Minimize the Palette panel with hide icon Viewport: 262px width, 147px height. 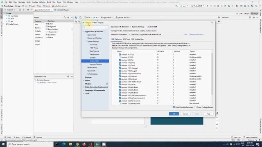point(72,18)
